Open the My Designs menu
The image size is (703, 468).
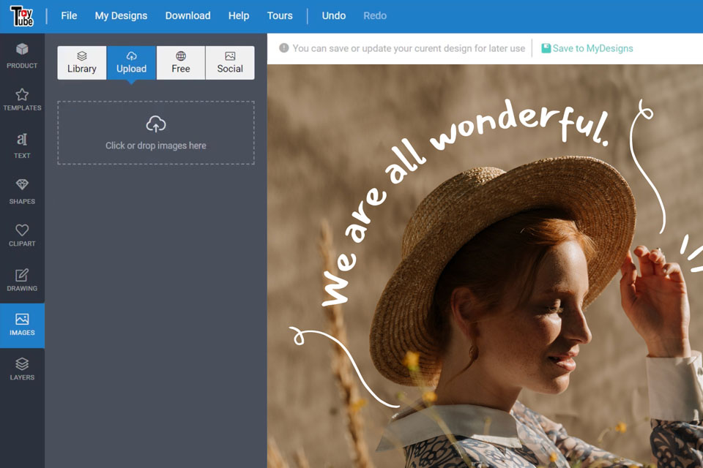click(121, 15)
